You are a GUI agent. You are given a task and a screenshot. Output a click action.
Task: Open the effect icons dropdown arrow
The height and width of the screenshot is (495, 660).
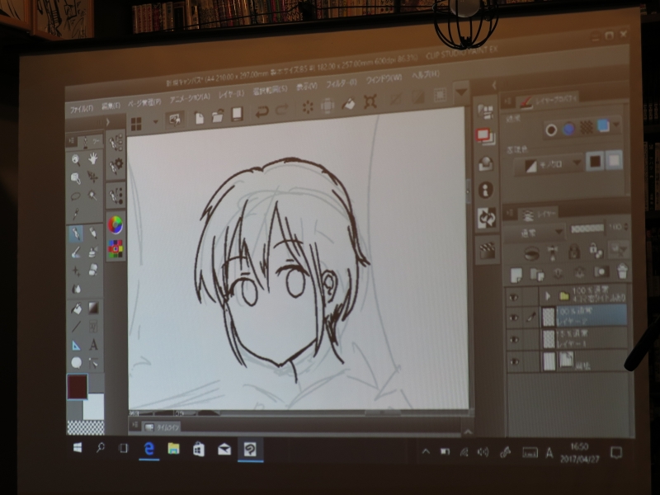(x=616, y=125)
